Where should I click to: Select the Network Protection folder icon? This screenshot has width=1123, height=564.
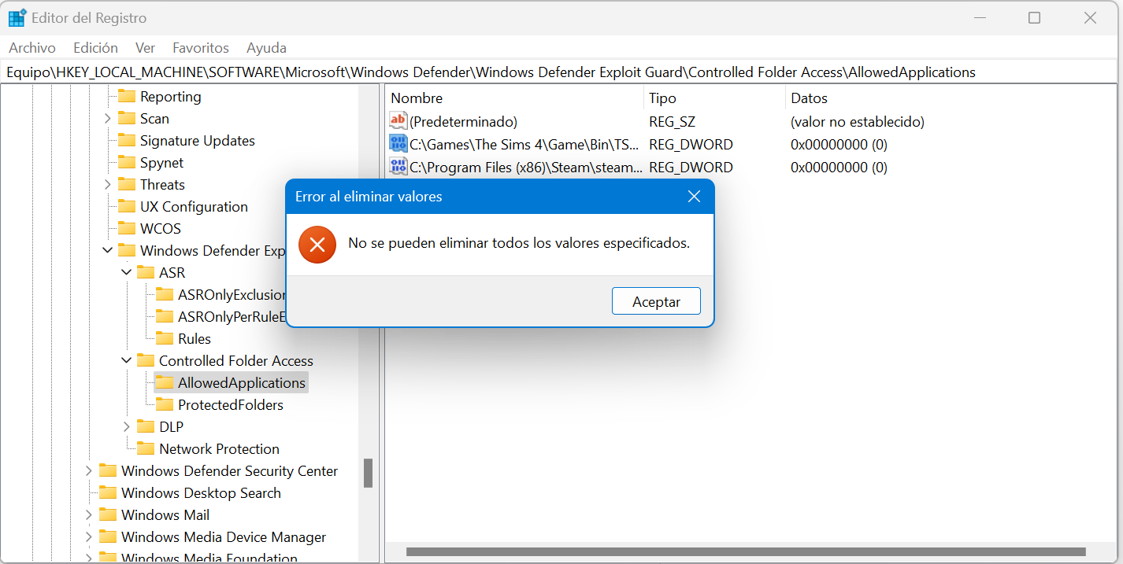146,449
